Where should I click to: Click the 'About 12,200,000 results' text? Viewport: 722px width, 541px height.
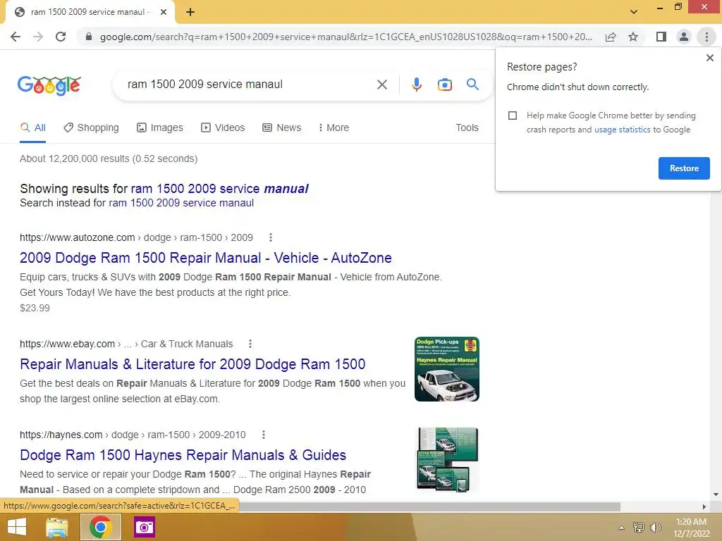click(x=109, y=158)
